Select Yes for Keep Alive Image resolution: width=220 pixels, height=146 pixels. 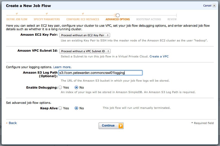pos(60,108)
